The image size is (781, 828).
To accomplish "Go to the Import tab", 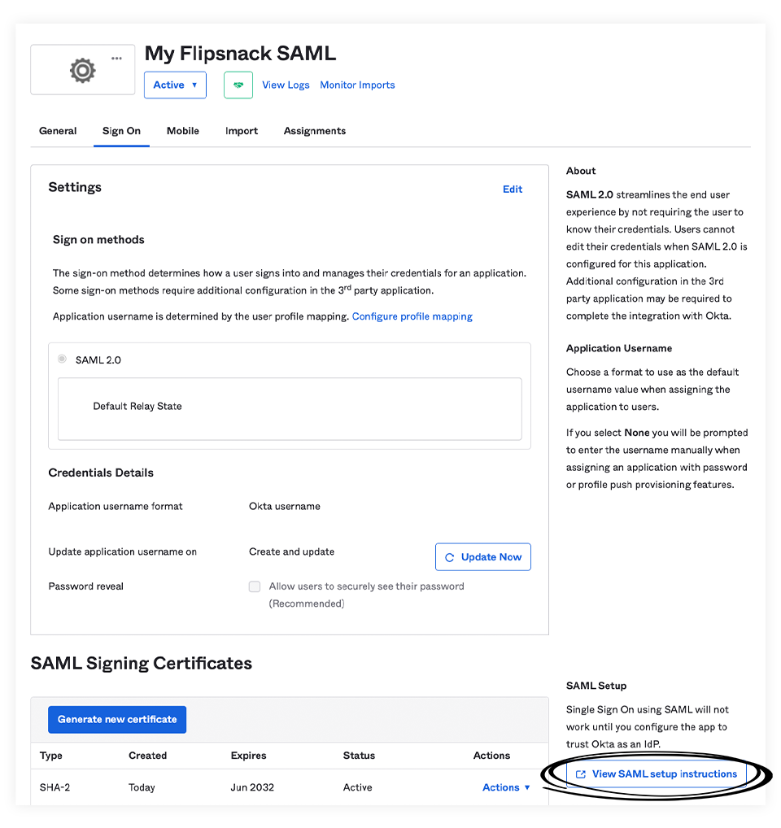I will (242, 131).
